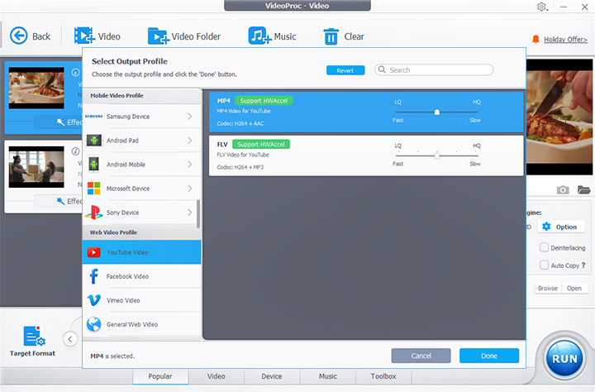Expand the Samsung Device chevron
The height and width of the screenshot is (392, 595).
point(190,117)
